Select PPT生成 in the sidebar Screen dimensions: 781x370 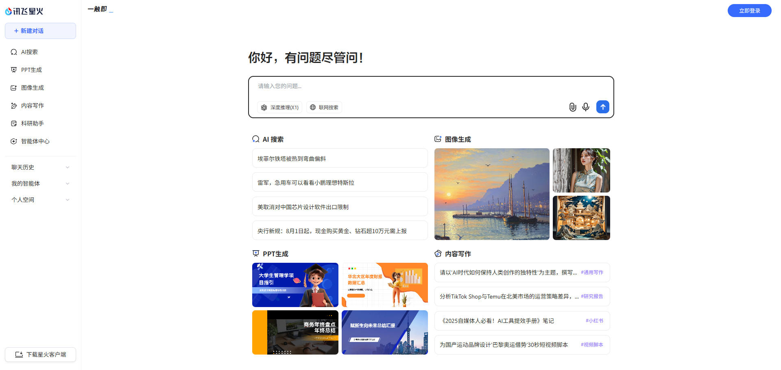pyautogui.click(x=31, y=69)
